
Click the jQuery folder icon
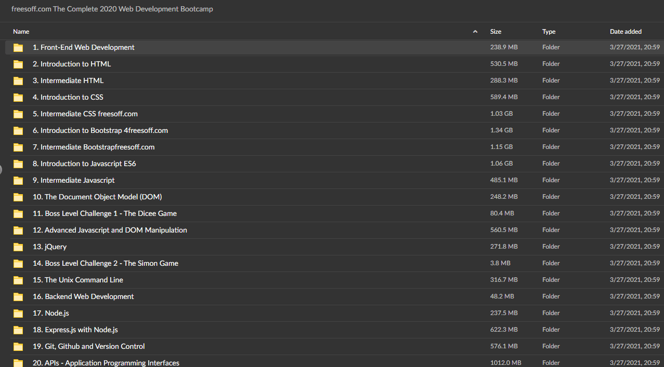coord(19,247)
